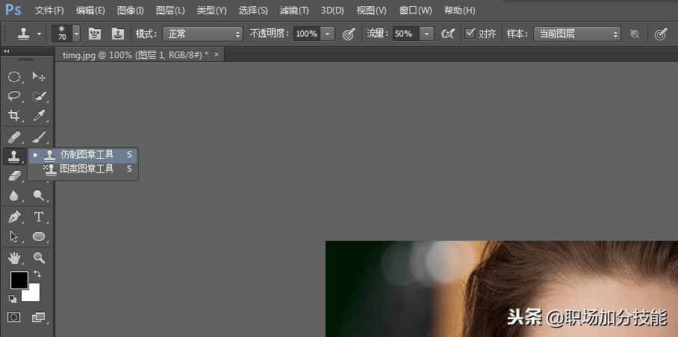Open the 类型(Y) menu
Image resolution: width=678 pixels, height=337 pixels.
click(x=211, y=10)
